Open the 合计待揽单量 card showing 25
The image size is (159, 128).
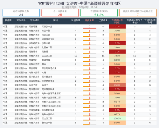point(60,13)
